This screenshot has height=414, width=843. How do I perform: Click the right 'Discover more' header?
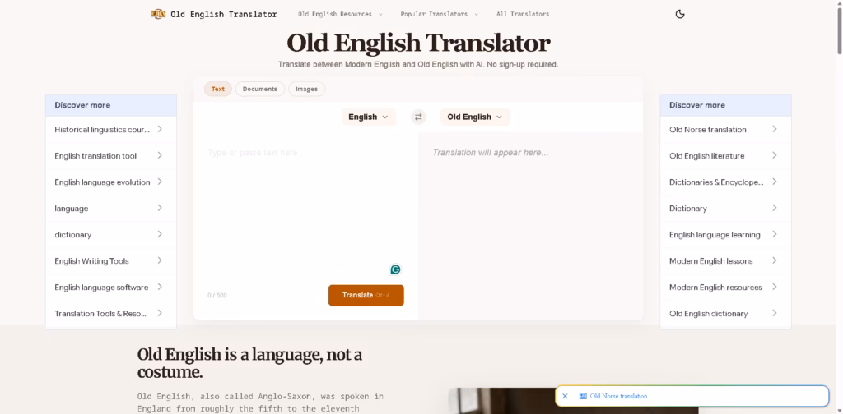pos(725,105)
